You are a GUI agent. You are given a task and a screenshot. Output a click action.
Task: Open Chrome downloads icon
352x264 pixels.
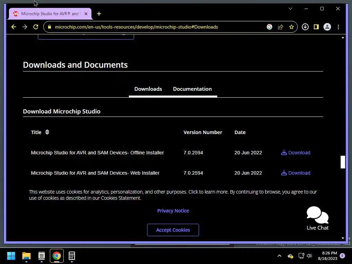[305, 27]
